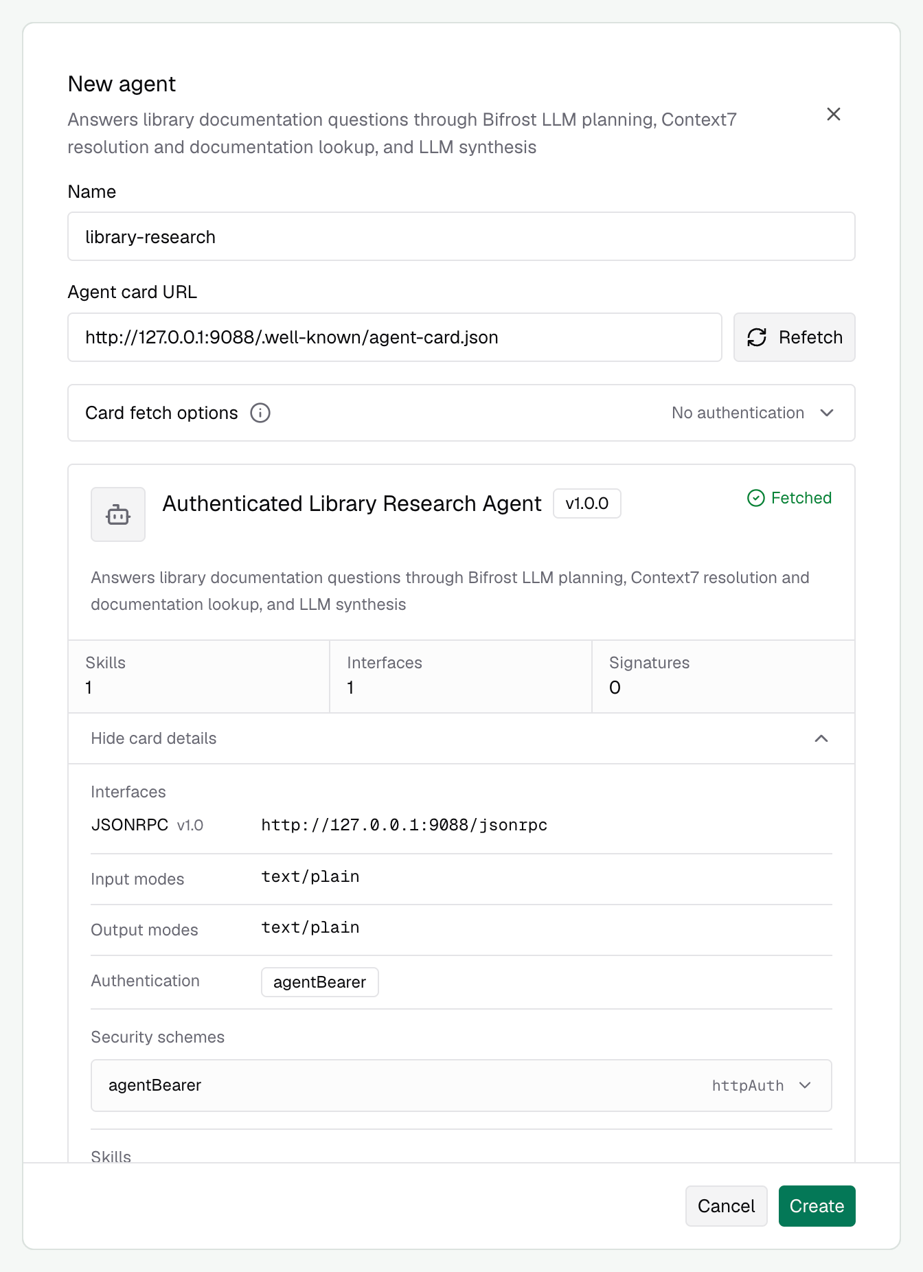Screen dimensions: 923x1272
Task: Click the Security schemes heading
Action: pos(157,1037)
